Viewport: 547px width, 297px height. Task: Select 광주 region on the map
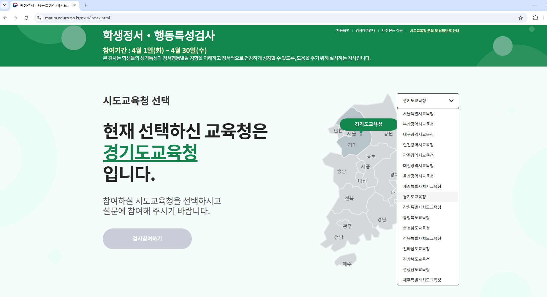(x=347, y=226)
